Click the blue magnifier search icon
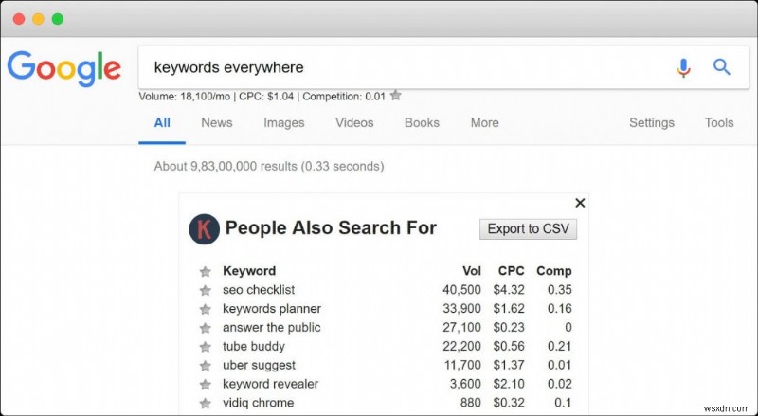The image size is (758, 416). pyautogui.click(x=722, y=67)
